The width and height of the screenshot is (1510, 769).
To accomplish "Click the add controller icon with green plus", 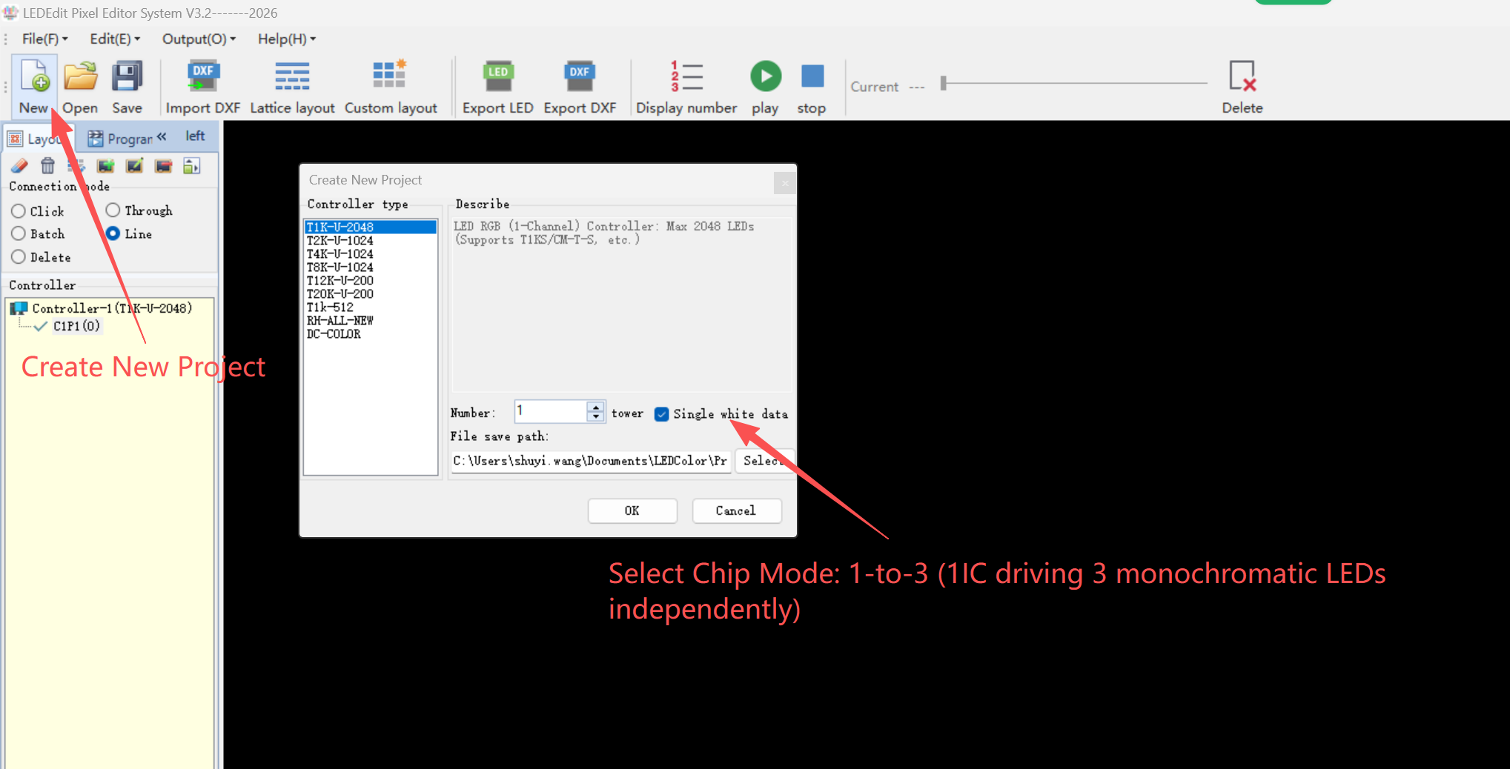I will coord(105,166).
